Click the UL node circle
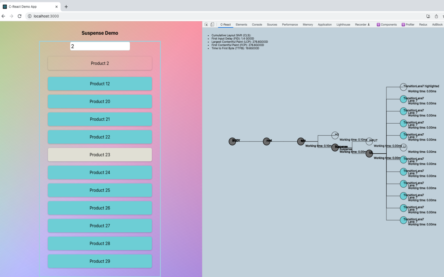This screenshot has width=444, height=277. pos(369,153)
